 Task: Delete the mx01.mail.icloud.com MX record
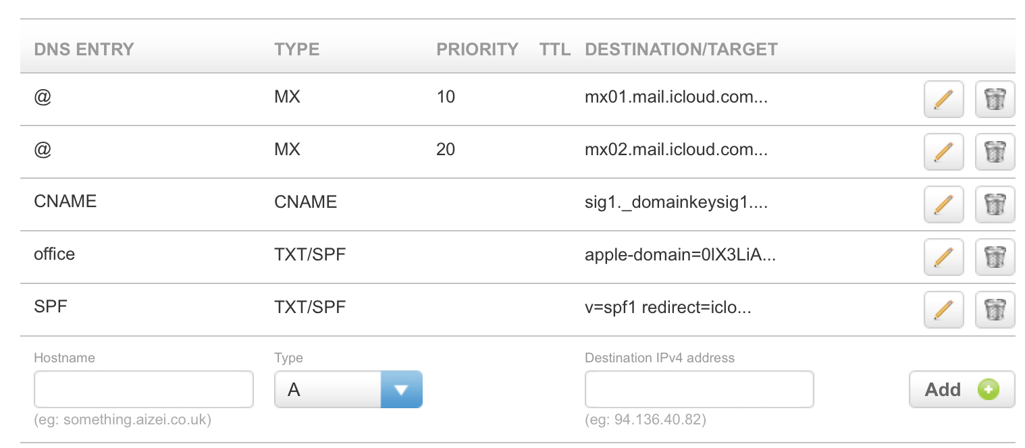[995, 99]
